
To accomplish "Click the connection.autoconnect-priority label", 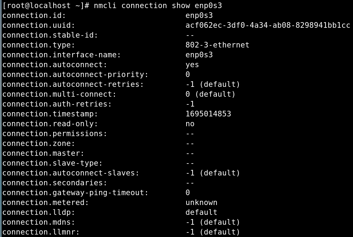I will (x=75, y=75).
